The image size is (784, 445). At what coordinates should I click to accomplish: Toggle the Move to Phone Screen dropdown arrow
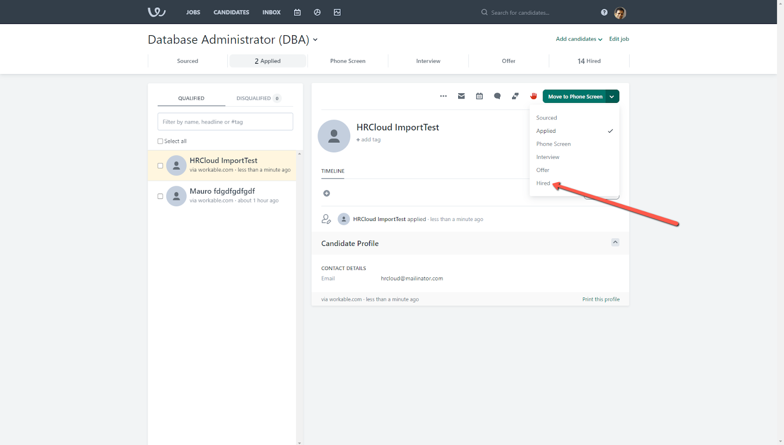[x=612, y=97]
